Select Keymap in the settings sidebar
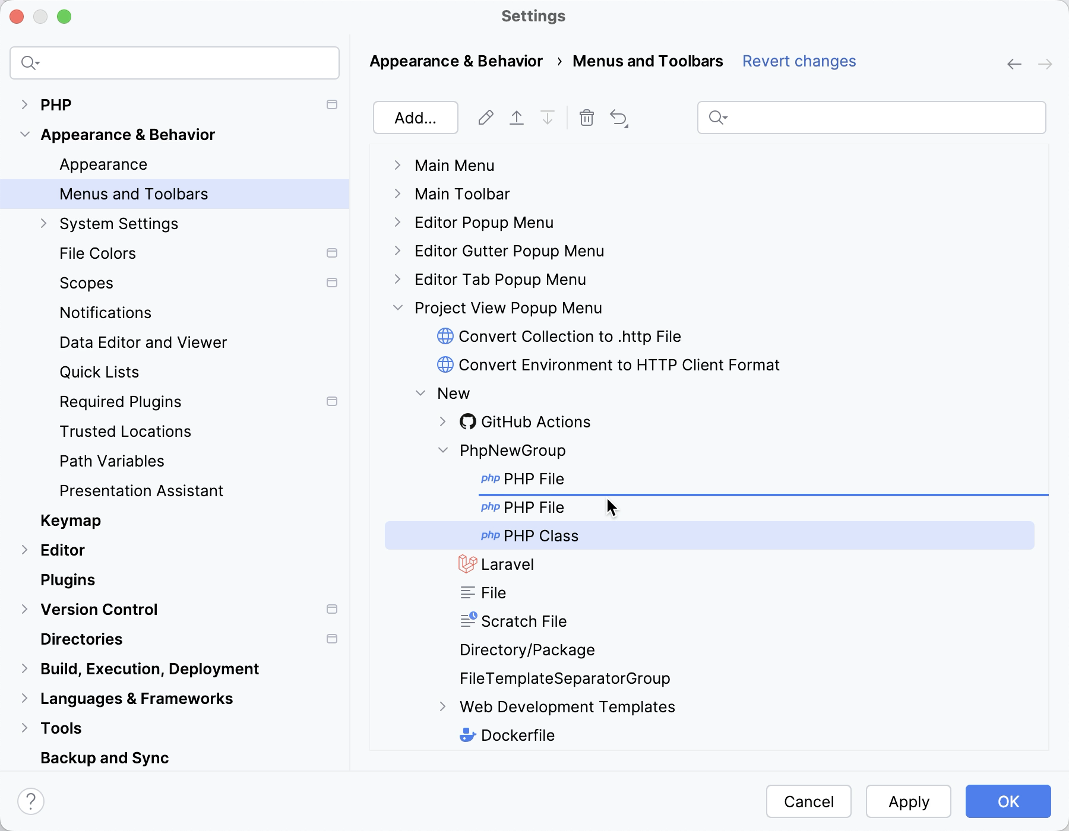The height and width of the screenshot is (831, 1069). click(71, 521)
